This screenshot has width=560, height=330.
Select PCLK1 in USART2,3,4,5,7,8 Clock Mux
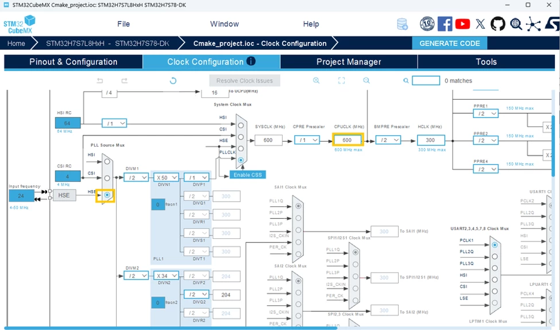point(495,245)
